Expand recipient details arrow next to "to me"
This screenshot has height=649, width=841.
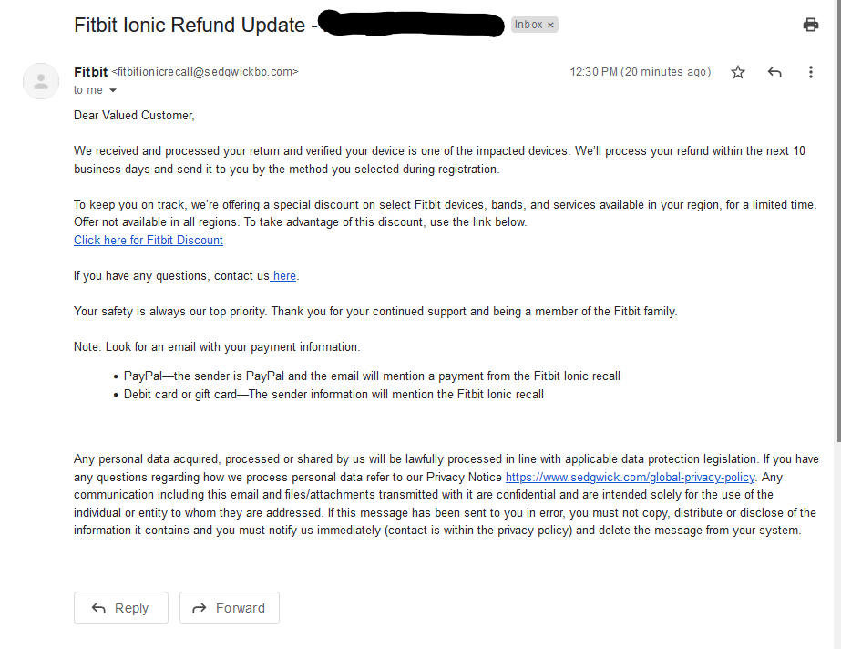113,90
